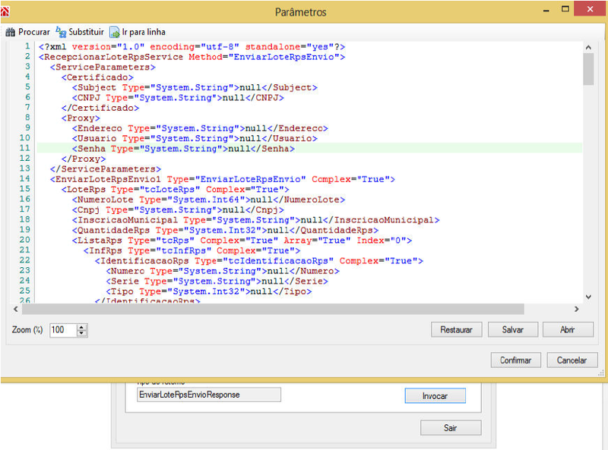The width and height of the screenshot is (608, 450).
Task: Click the vertical scrollbar up arrow
Action: click(x=588, y=47)
